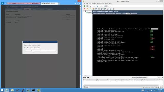Screen dimensions: 164x92
Task: Click the Clear button beside tasks filter
Action: click(x=159, y=78)
